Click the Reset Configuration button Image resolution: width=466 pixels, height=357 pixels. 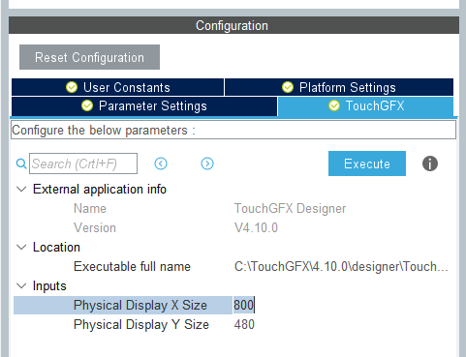pos(89,57)
